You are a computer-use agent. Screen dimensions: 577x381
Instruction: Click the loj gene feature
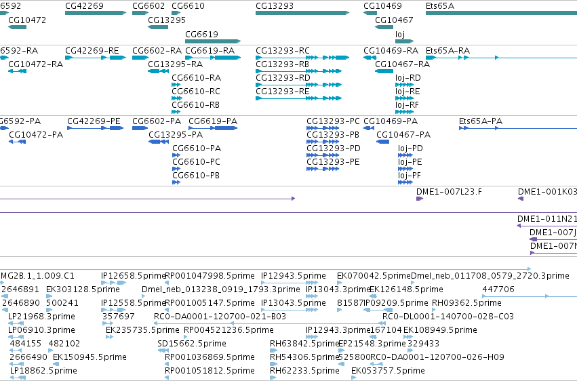(404, 41)
